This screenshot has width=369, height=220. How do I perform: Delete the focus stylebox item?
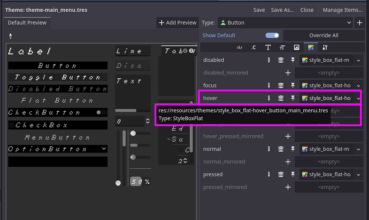(x=281, y=86)
